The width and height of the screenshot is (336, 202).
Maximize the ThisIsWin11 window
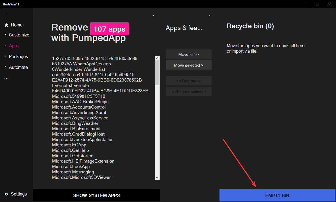(317, 4)
